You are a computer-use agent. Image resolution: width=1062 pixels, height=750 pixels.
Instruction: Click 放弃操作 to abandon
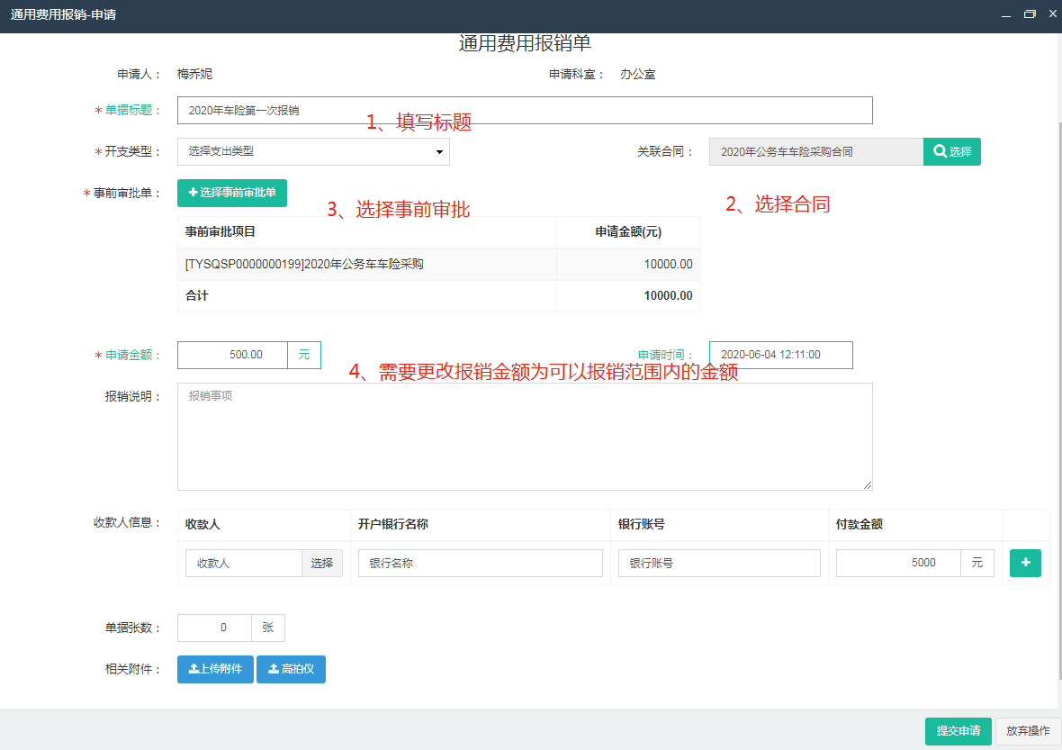[1028, 731]
